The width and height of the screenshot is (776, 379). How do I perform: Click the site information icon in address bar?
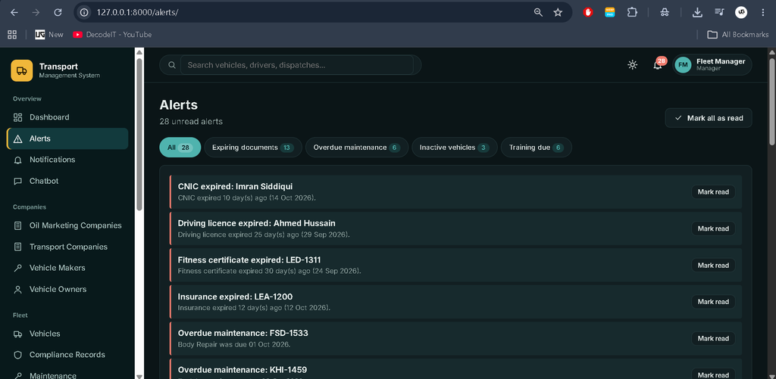point(85,12)
